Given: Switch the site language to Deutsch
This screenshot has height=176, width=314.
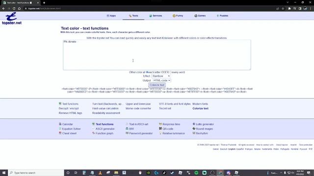Looking at the screenshot, I should [224, 149].
